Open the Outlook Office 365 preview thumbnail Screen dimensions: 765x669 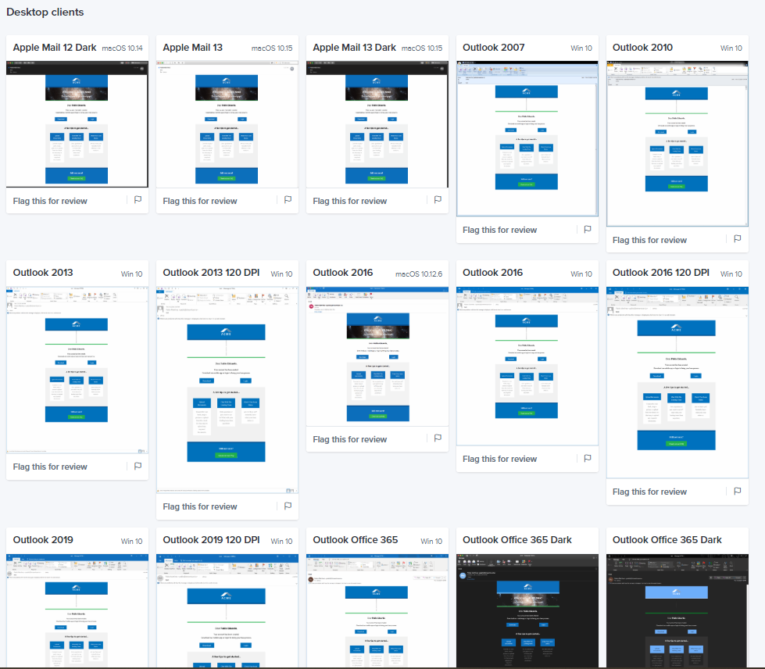377,617
